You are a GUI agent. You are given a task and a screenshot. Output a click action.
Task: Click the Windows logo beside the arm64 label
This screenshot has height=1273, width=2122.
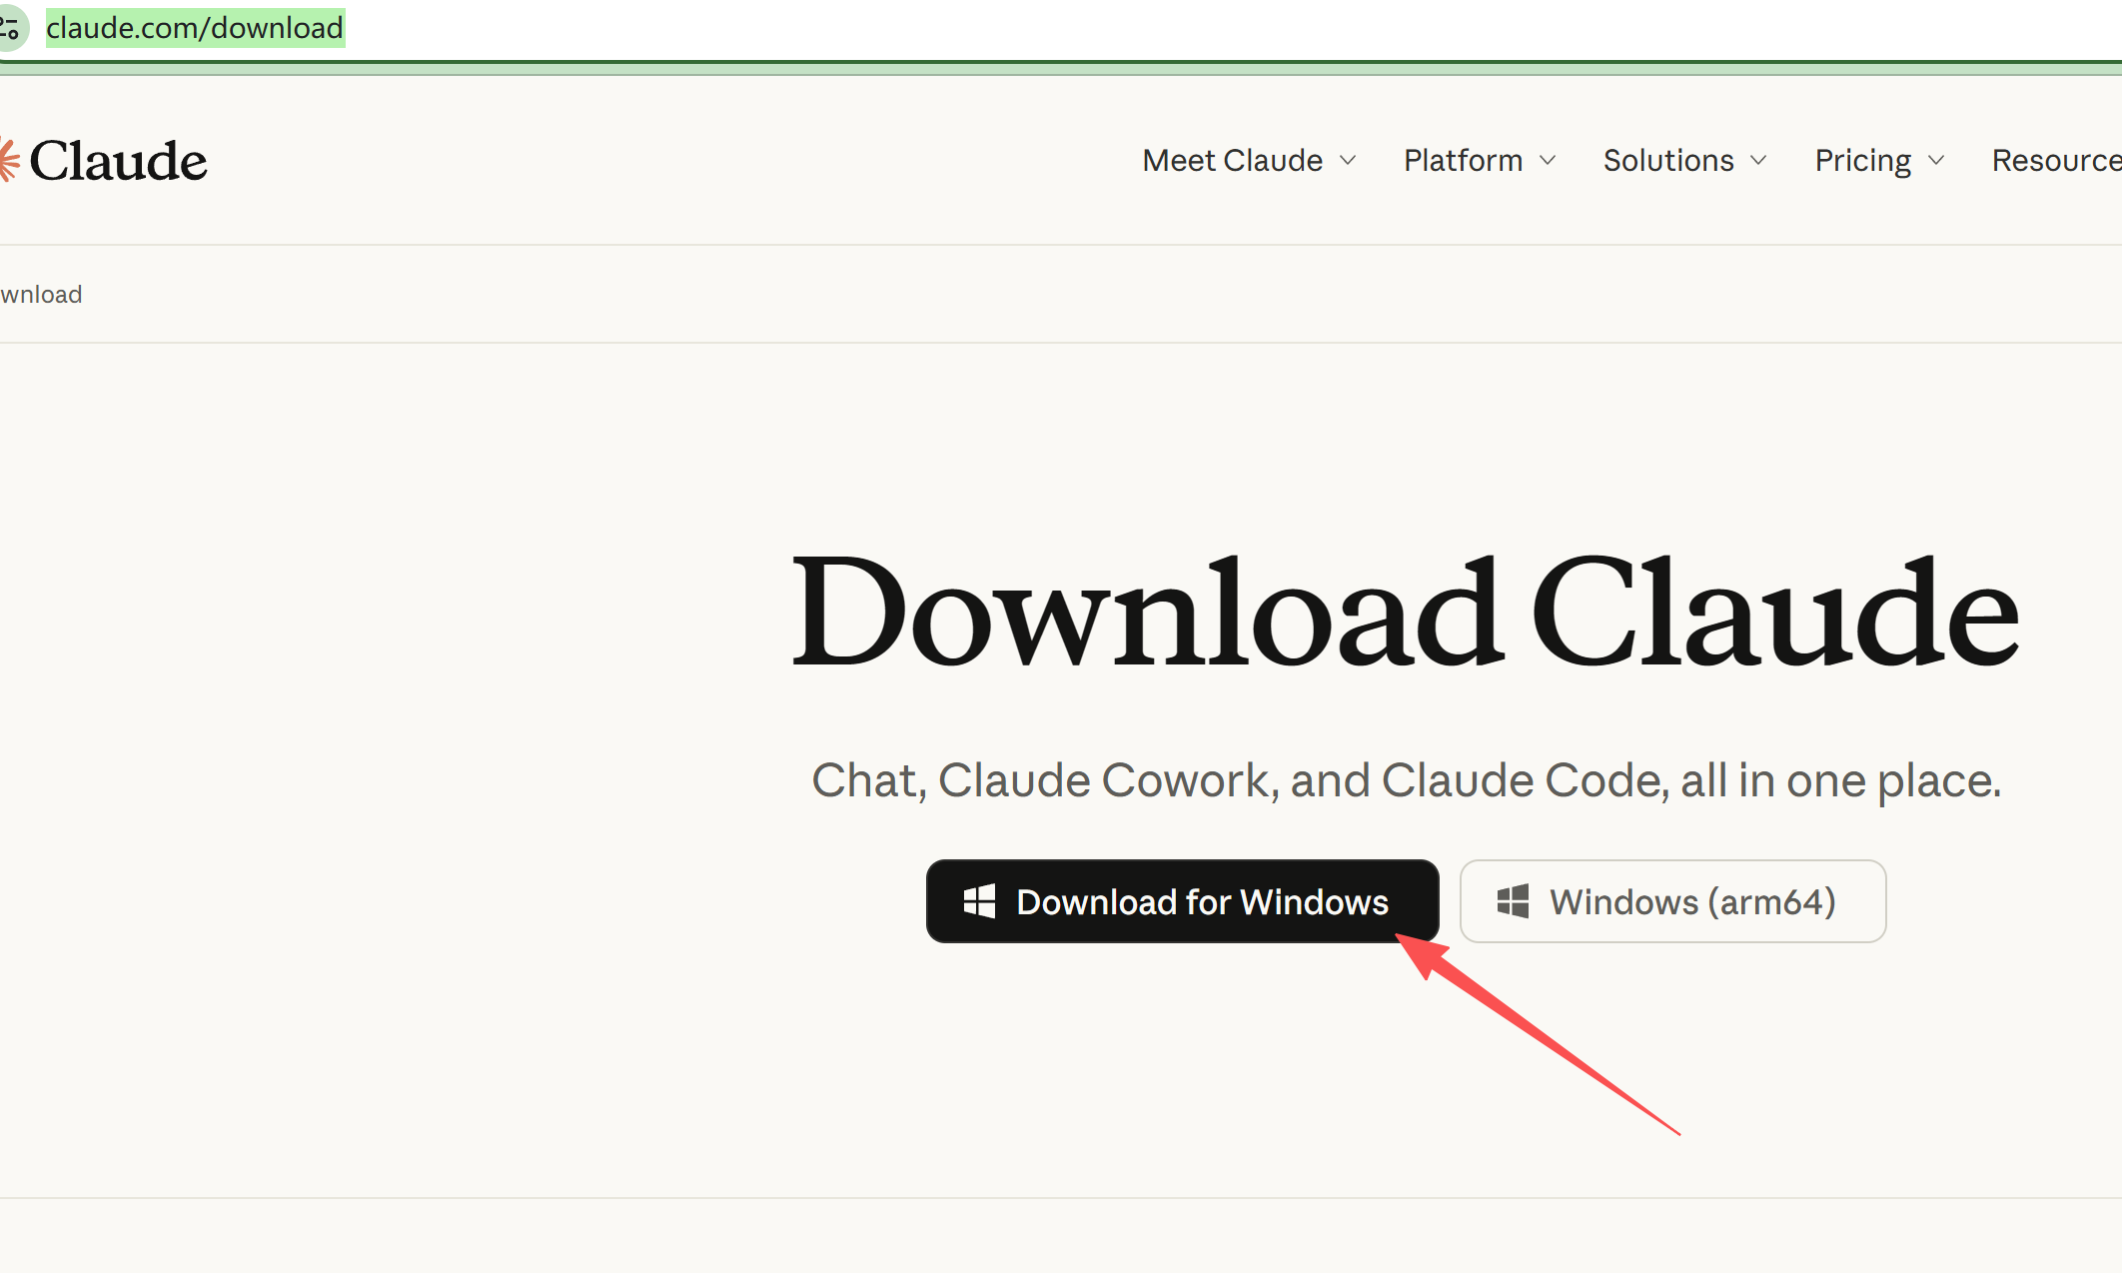click(x=1513, y=901)
